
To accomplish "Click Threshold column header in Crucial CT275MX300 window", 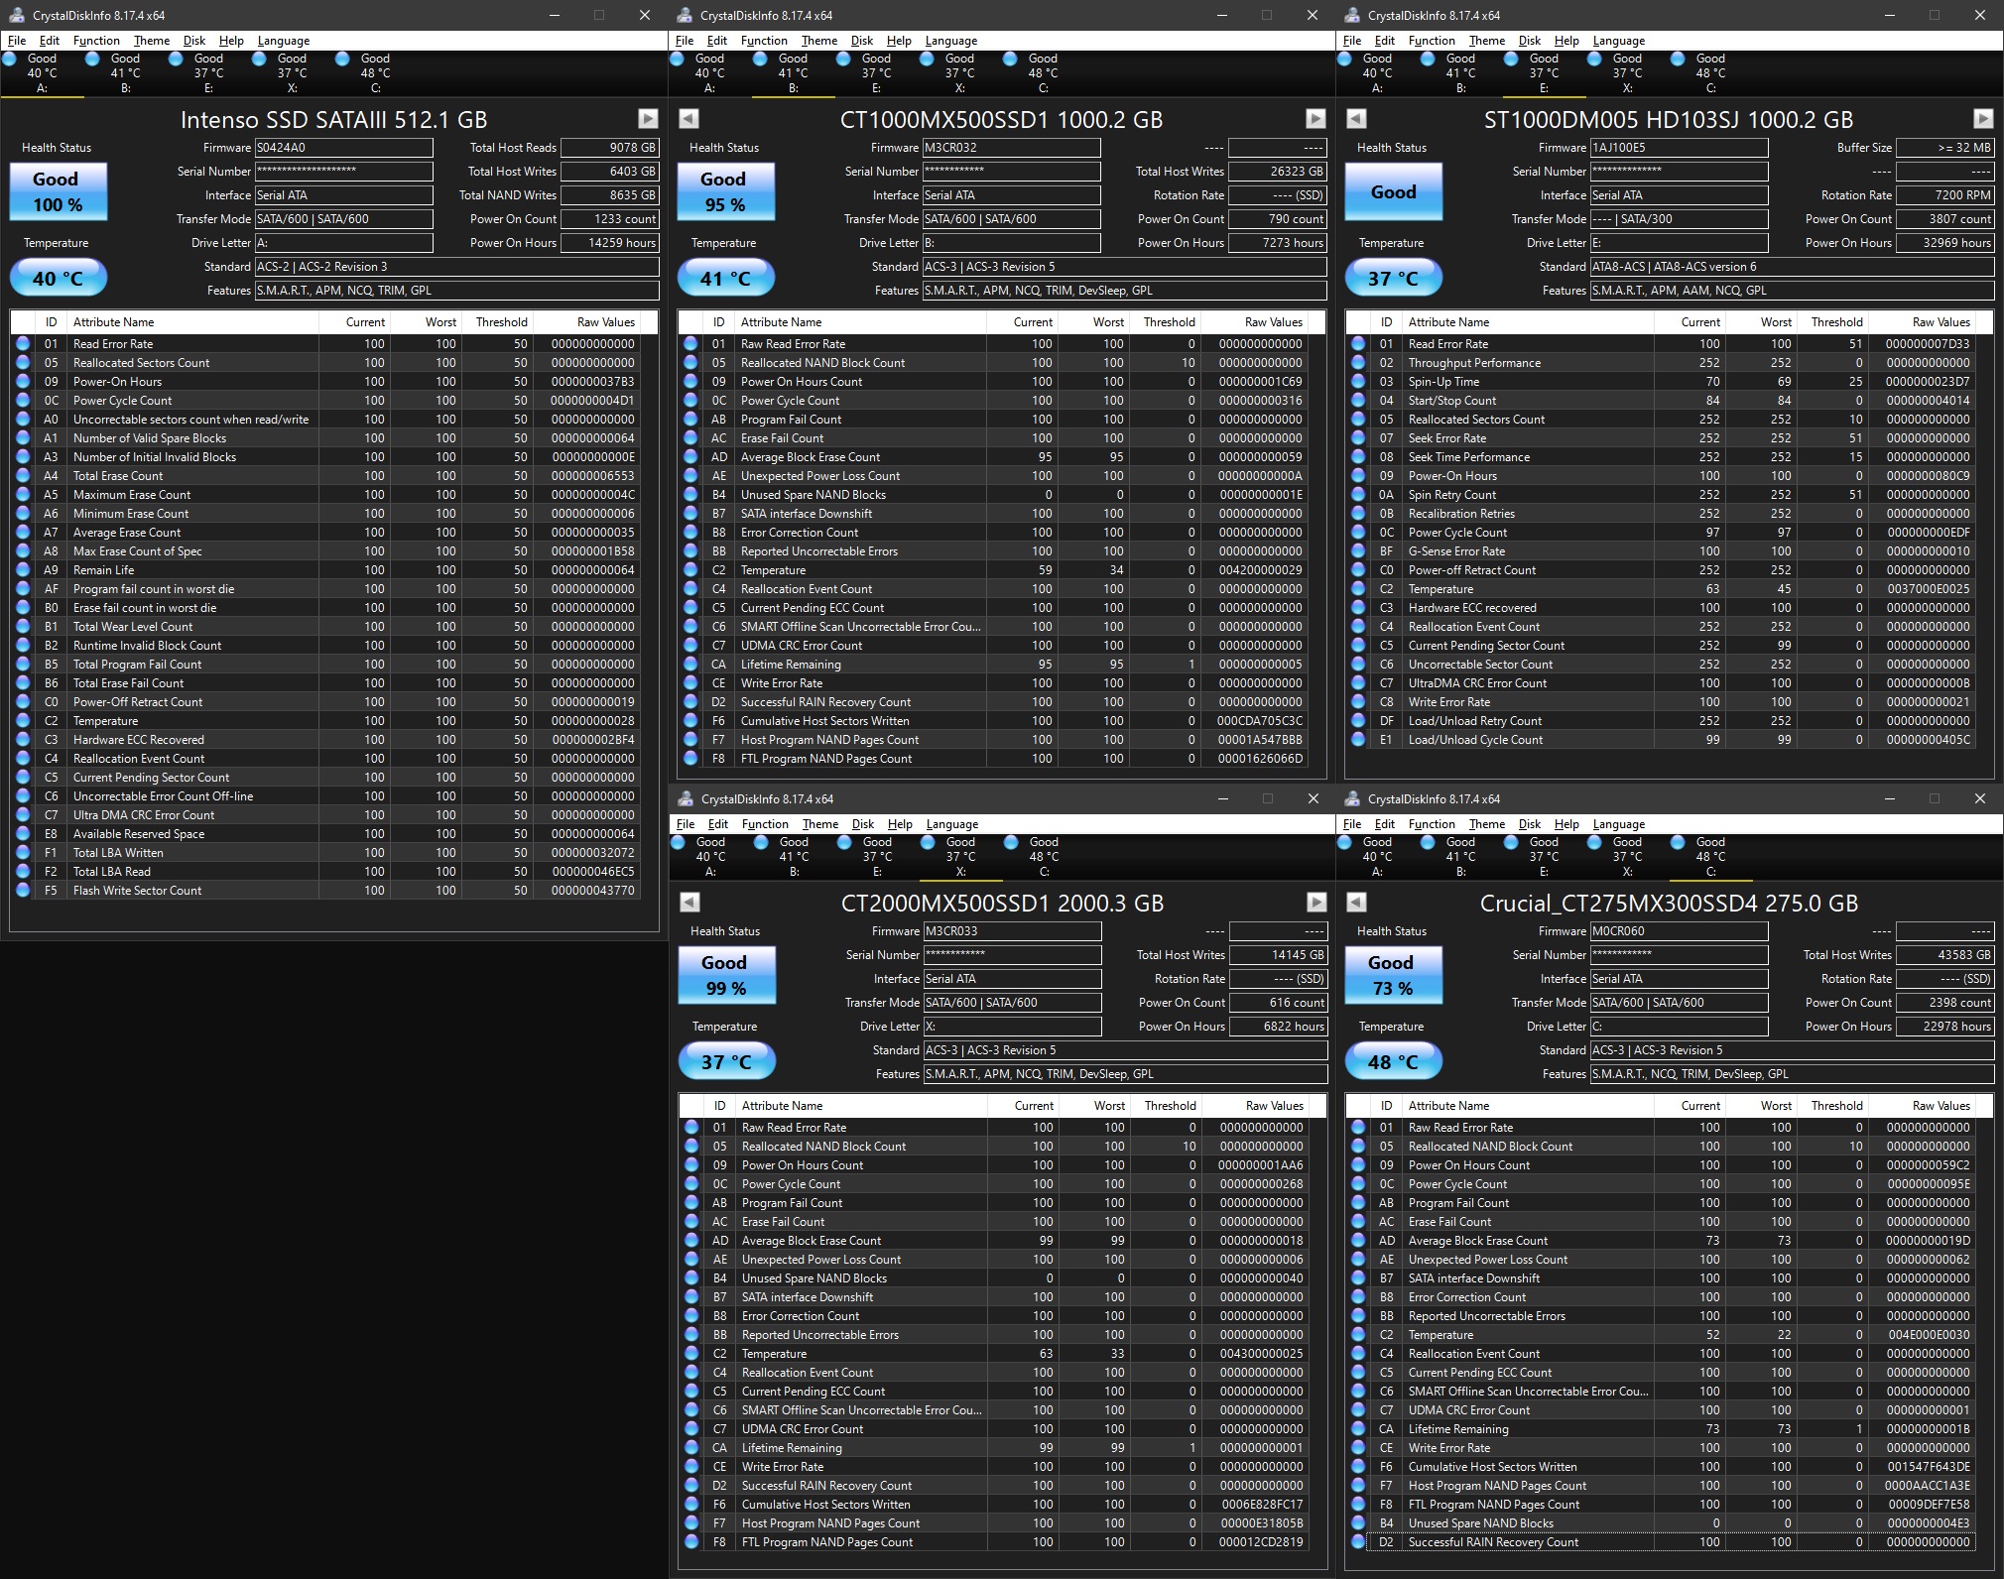I will click(x=1833, y=1106).
